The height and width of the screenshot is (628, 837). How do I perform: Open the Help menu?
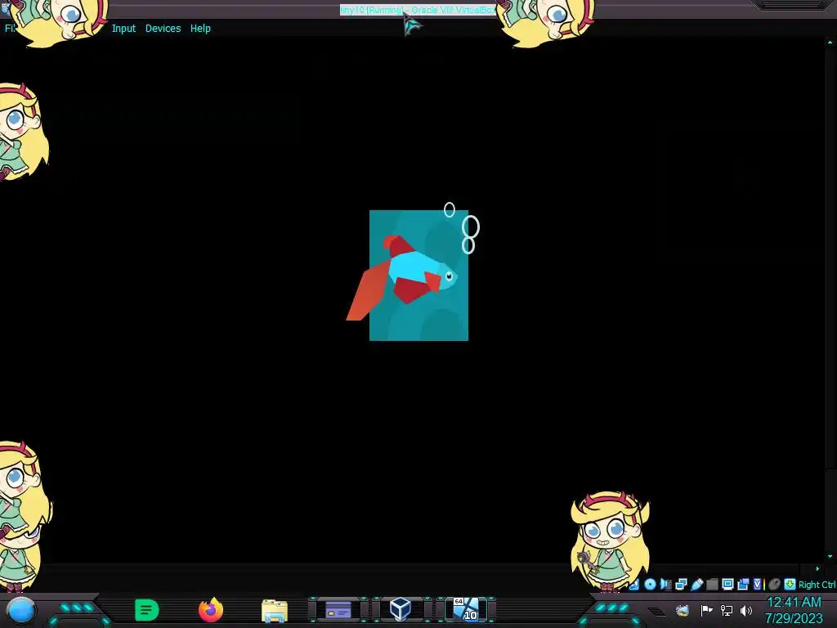(200, 29)
